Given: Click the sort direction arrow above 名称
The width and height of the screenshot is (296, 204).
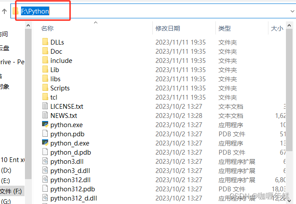Looking at the screenshot, I should tap(96, 23).
